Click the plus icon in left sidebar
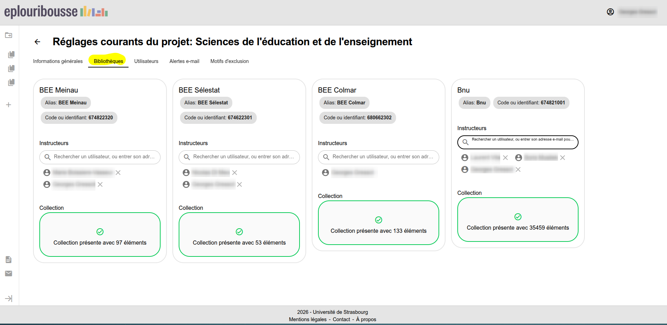Image resolution: width=667 pixels, height=325 pixels. (x=9, y=105)
